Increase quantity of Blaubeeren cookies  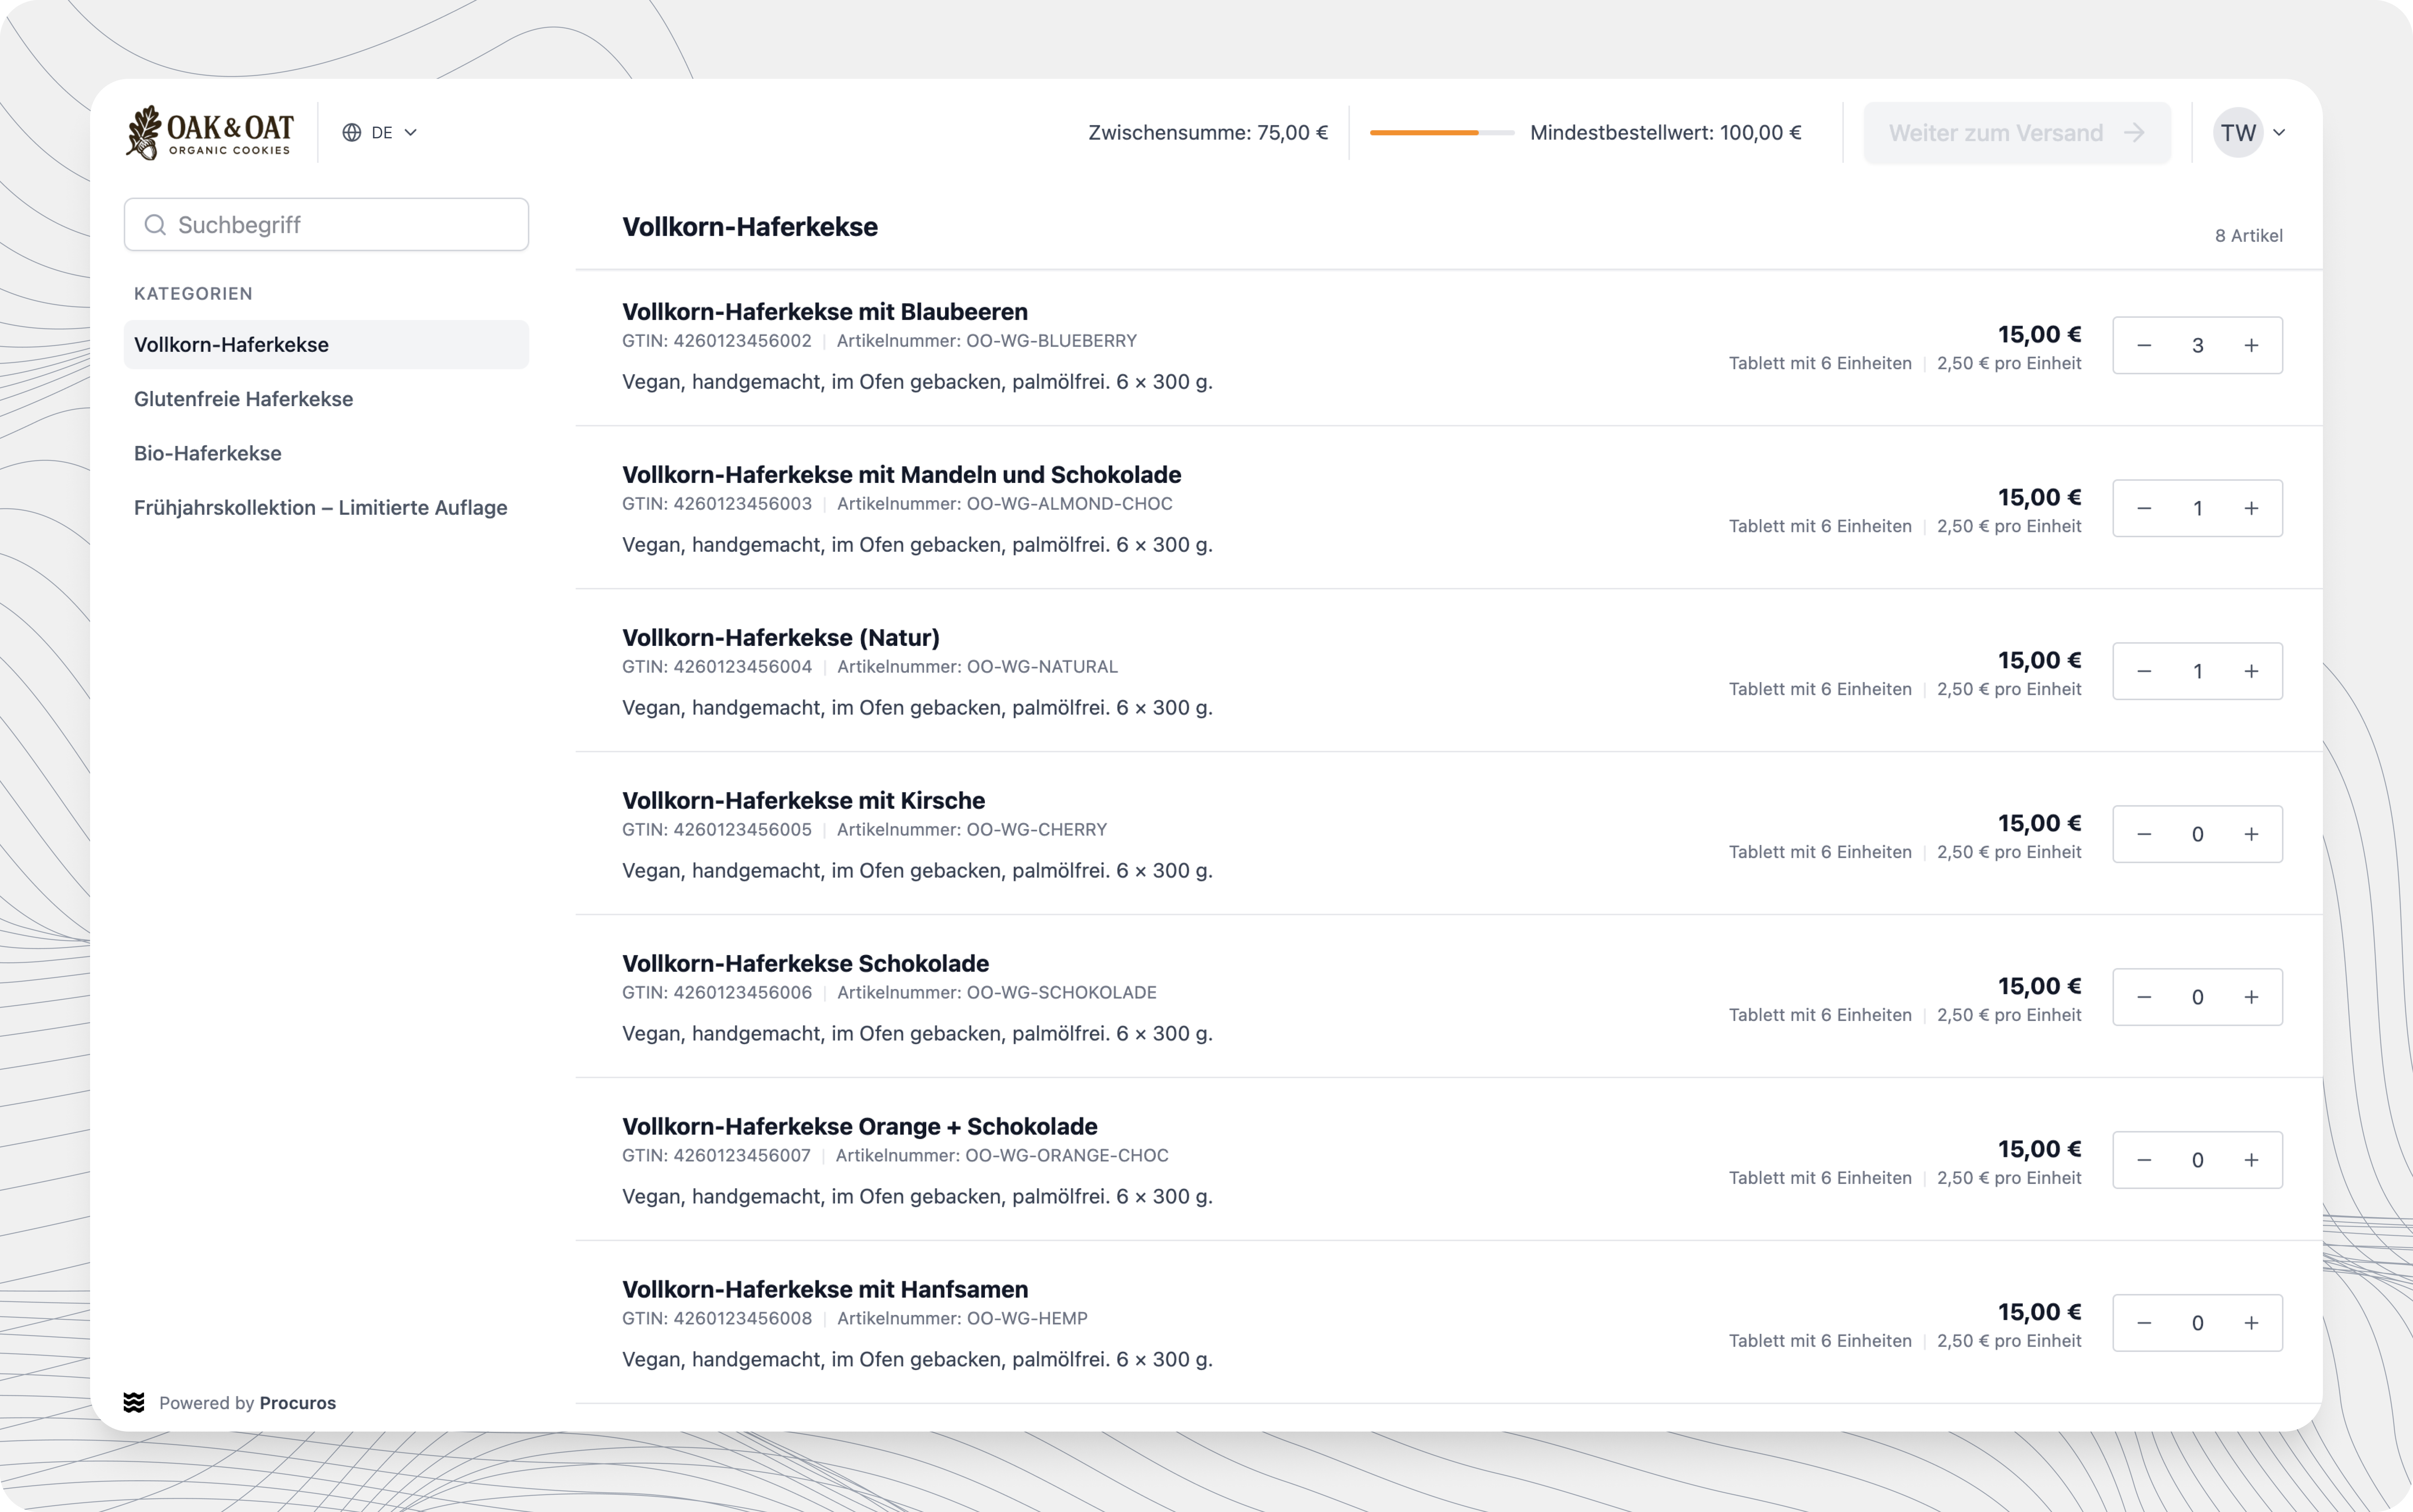(x=2250, y=345)
